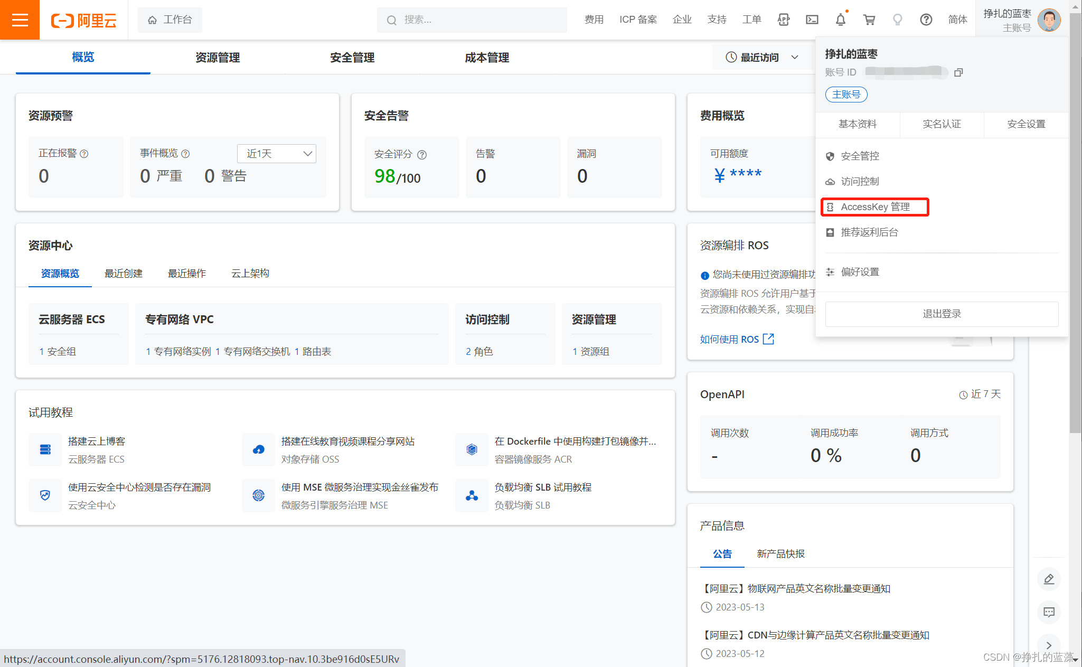Open 基本资料 in account panel
1082x667 pixels.
(x=858, y=124)
